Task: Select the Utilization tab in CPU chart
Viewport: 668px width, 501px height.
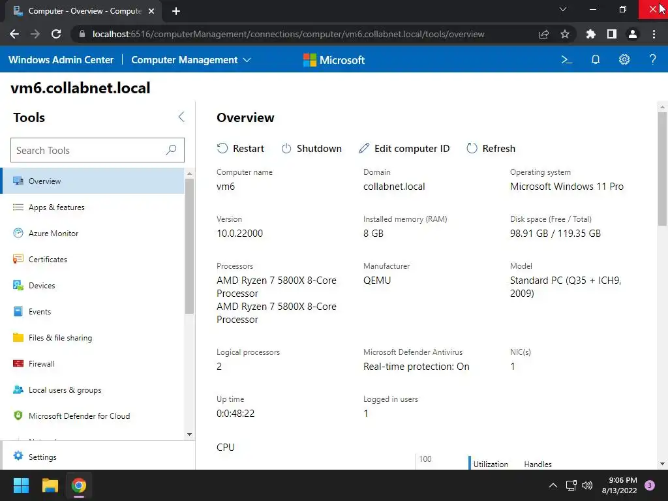Action: coord(491,464)
